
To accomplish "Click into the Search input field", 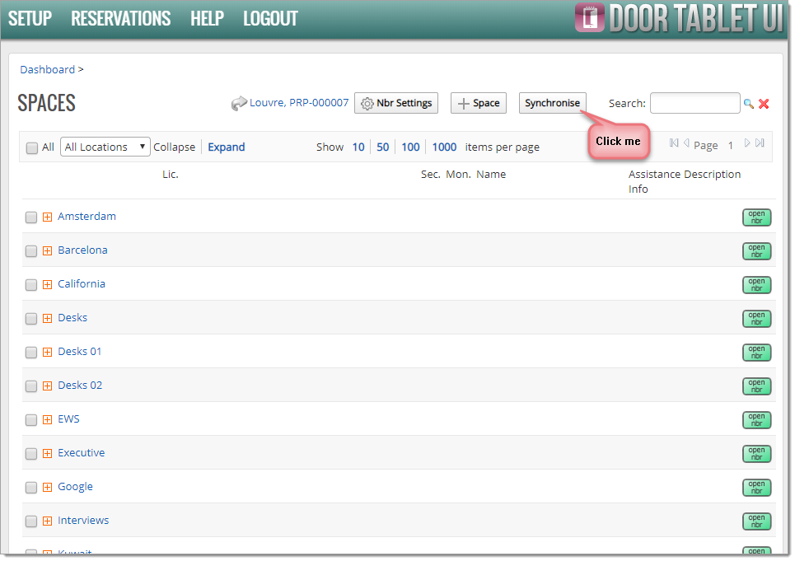I will (694, 103).
